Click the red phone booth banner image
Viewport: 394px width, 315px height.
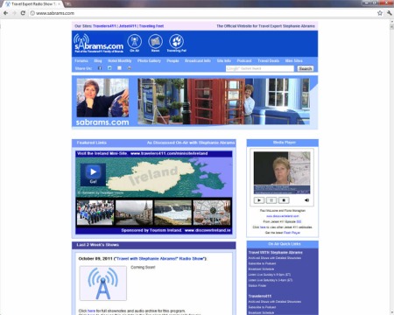click(223, 101)
